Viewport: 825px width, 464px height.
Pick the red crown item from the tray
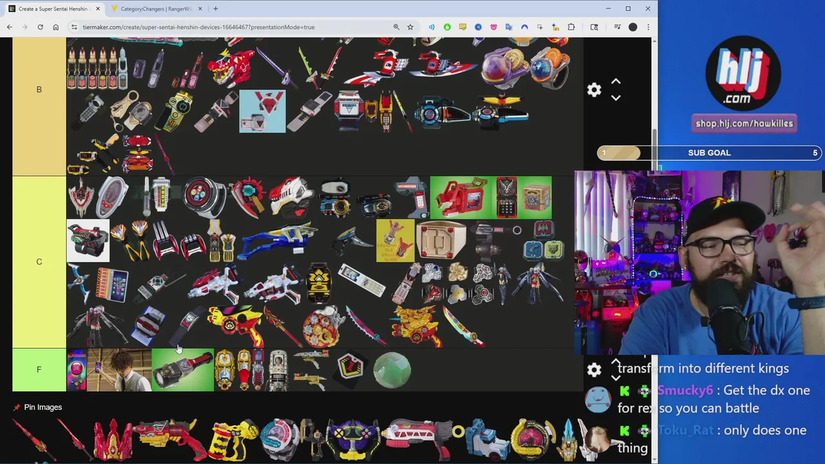click(x=113, y=440)
